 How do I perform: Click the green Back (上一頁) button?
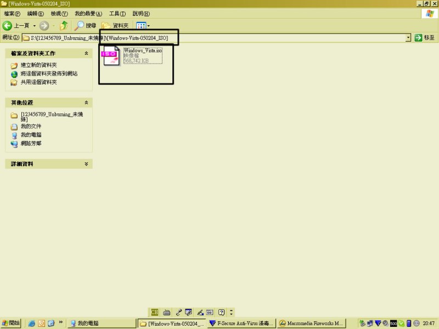(16, 26)
